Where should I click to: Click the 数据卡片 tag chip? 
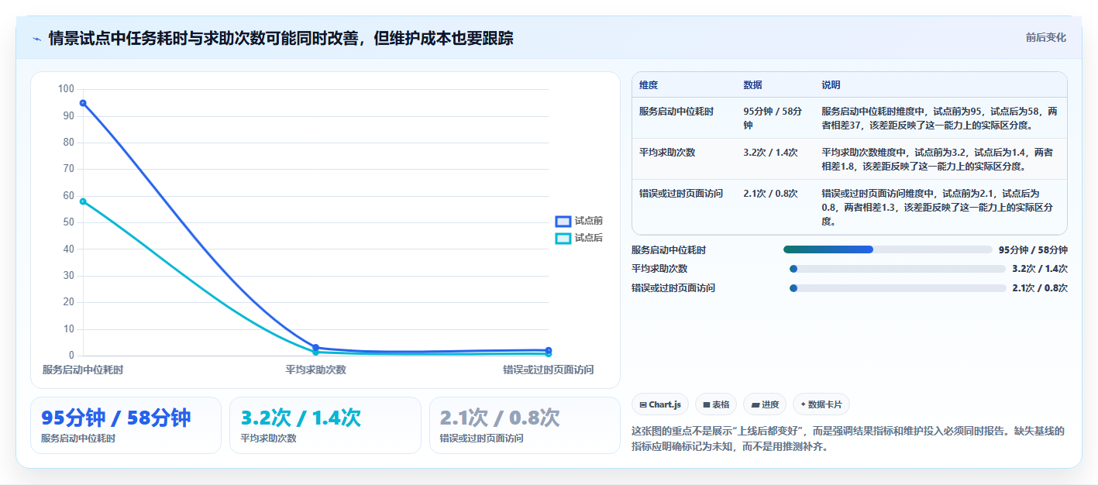pyautogui.click(x=821, y=404)
